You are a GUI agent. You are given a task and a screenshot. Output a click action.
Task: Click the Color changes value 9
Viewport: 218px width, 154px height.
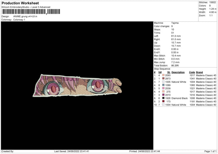click(x=172, y=26)
